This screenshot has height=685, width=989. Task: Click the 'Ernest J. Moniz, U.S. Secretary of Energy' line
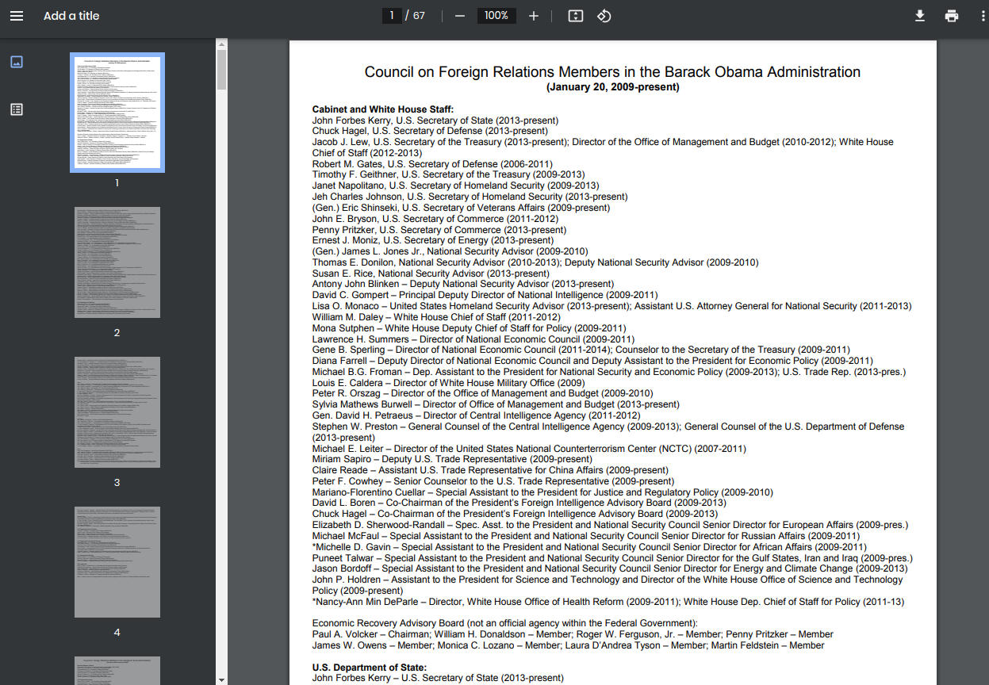point(433,240)
